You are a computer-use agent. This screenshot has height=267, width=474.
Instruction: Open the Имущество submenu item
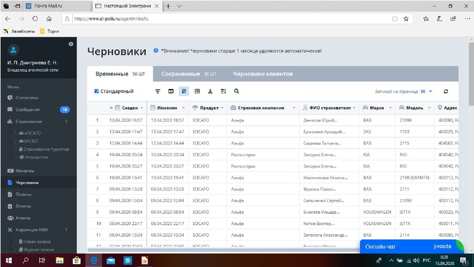pyautogui.click(x=33, y=157)
